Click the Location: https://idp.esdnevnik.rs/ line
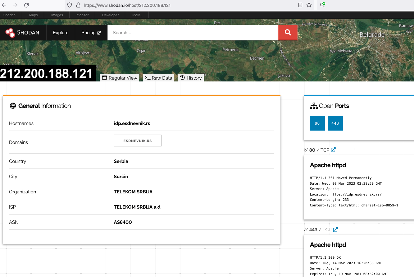The width and height of the screenshot is (414, 277). (x=346, y=194)
